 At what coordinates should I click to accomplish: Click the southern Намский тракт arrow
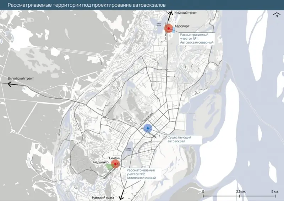click(122, 195)
